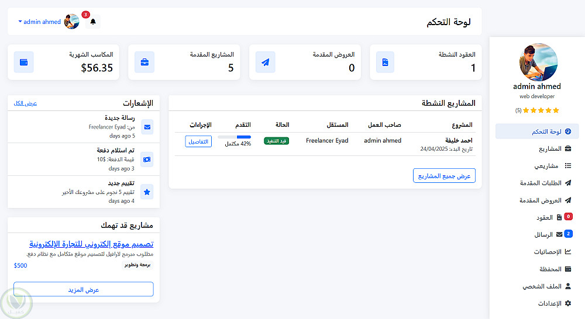Viewport: 585px width, 319px height.
Task: Click the money icon of payment received notification
Action: (147, 159)
